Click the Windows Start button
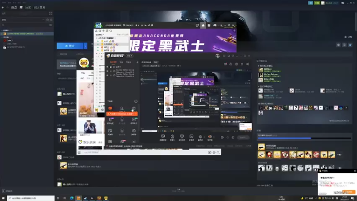 [x=3, y=198]
